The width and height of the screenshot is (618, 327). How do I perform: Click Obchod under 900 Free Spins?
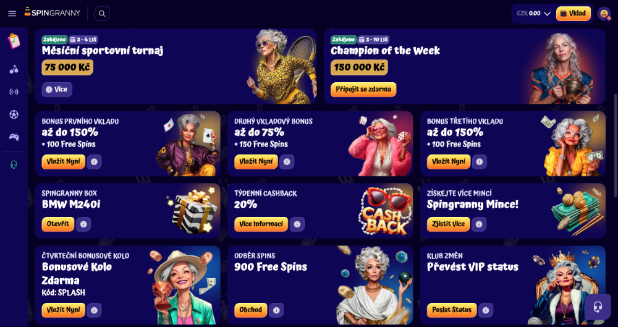(251, 310)
